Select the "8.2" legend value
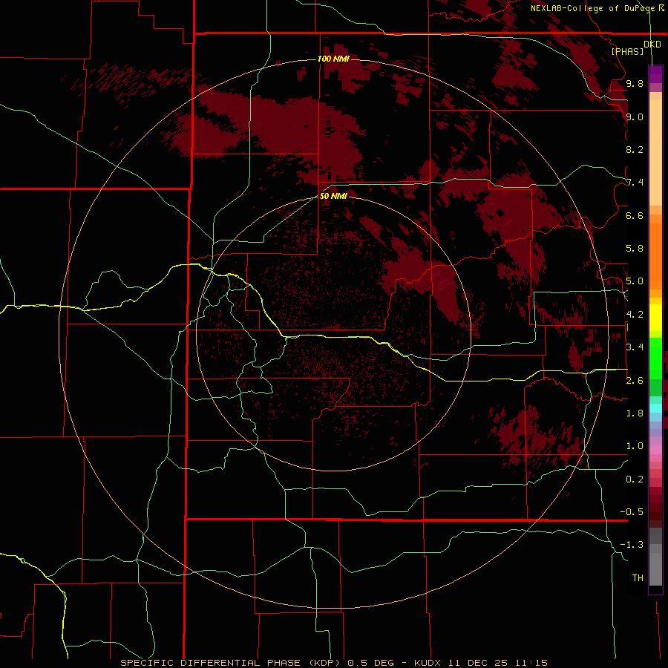Screen dimensions: 668x668 (x=635, y=149)
